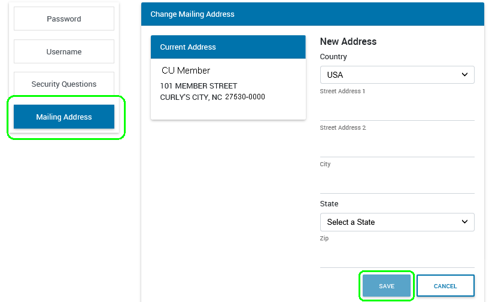Select the CU Member name text
This screenshot has width=492, height=302.
coord(186,71)
